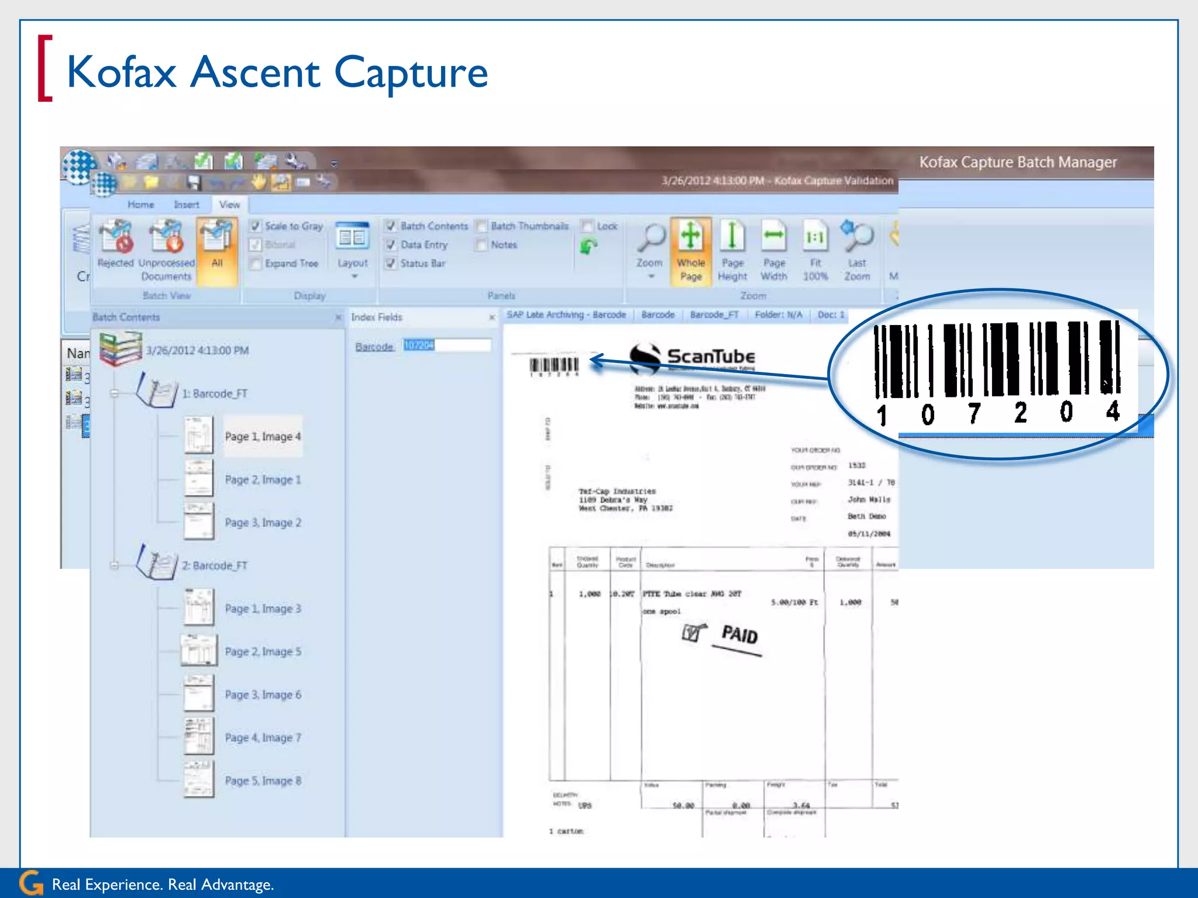Viewport: 1198px width, 898px height.
Task: Switch to the View ribbon tab
Action: [229, 205]
